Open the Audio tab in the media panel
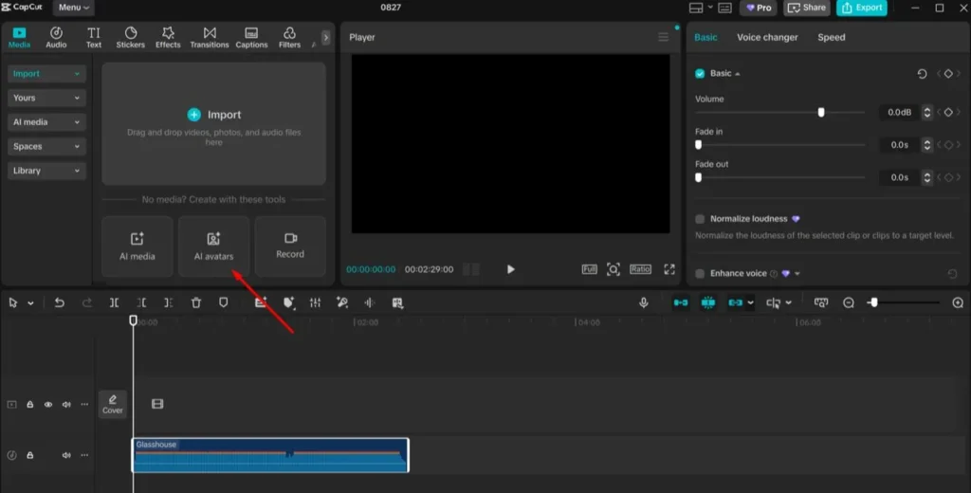 click(56, 37)
